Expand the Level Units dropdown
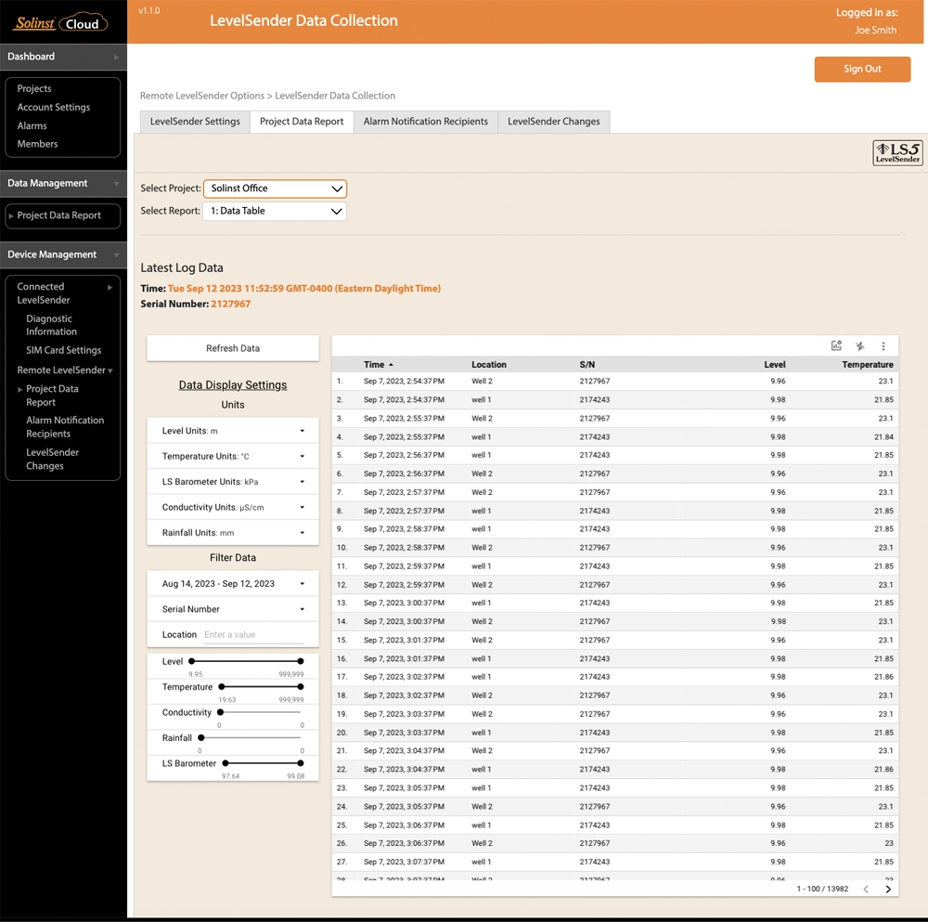Viewport: 928px width, 922px height. coord(232,430)
